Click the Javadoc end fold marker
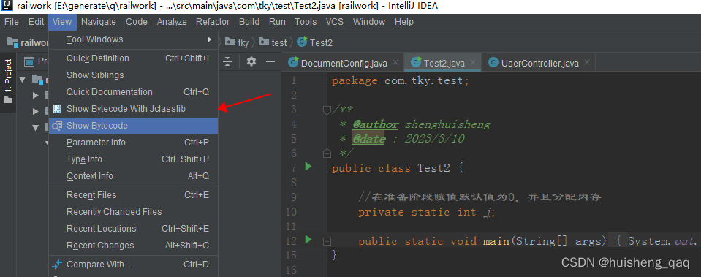This screenshot has width=701, height=277. coord(327,153)
